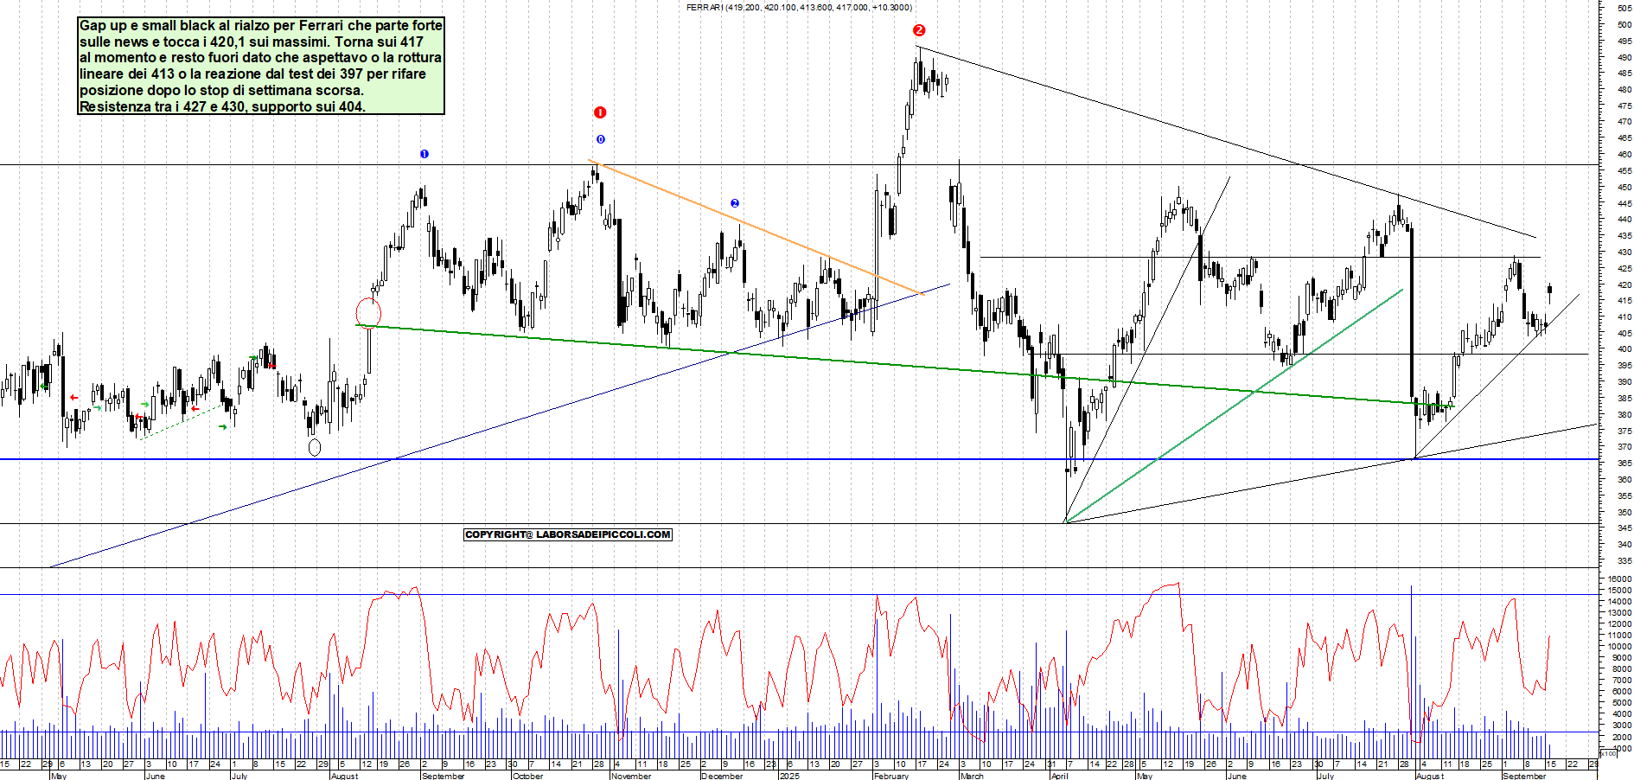This screenshot has height=780, width=1634.
Task: Click the red ellipse marking the August gap
Action: [369, 312]
